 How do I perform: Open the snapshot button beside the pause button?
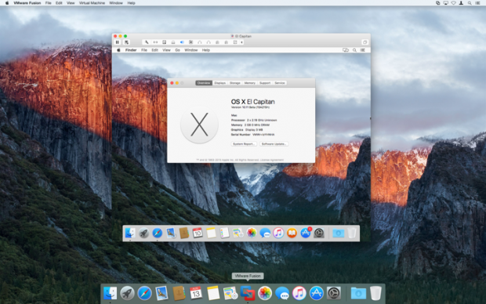click(126, 42)
